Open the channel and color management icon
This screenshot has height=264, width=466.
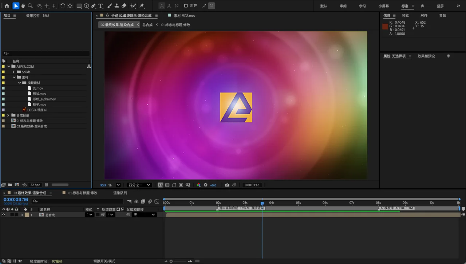(x=198, y=185)
